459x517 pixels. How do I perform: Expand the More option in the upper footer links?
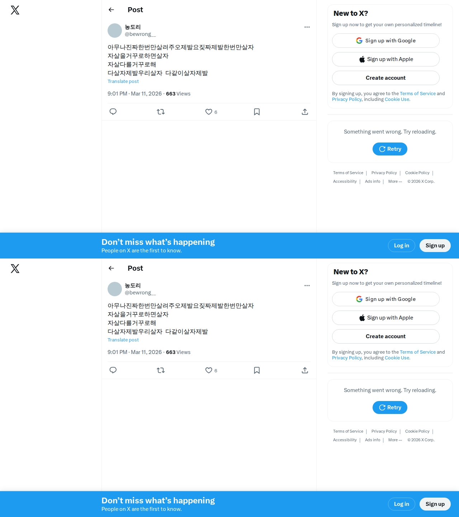click(395, 181)
